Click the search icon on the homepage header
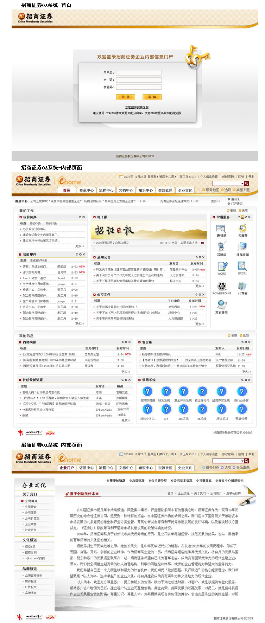 coord(247,184)
